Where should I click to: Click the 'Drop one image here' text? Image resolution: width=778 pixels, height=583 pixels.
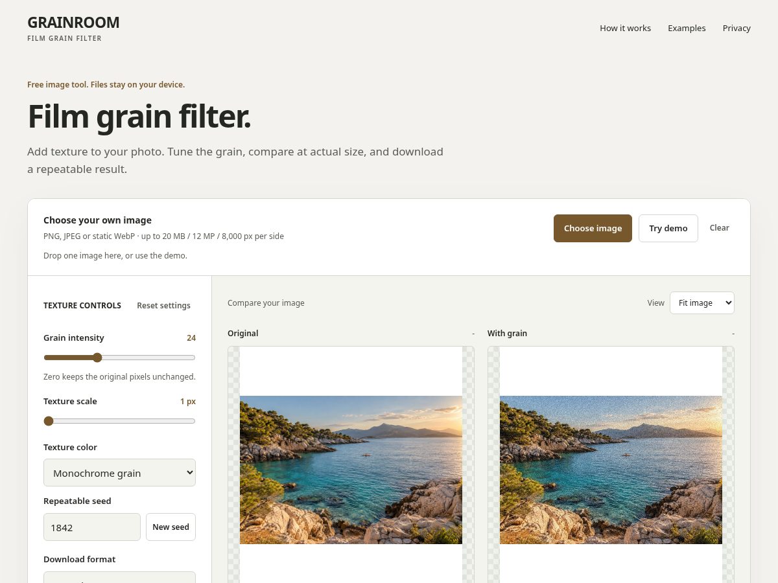pyautogui.click(x=115, y=255)
